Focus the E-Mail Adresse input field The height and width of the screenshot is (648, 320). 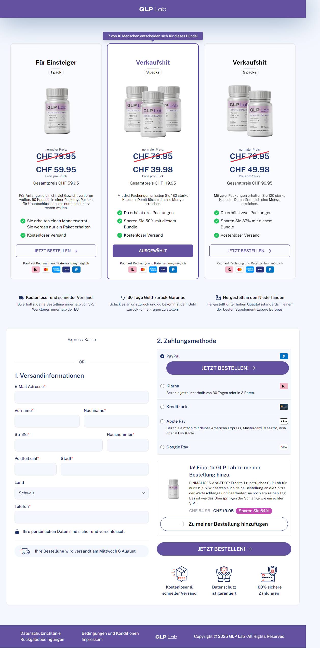[82, 397]
